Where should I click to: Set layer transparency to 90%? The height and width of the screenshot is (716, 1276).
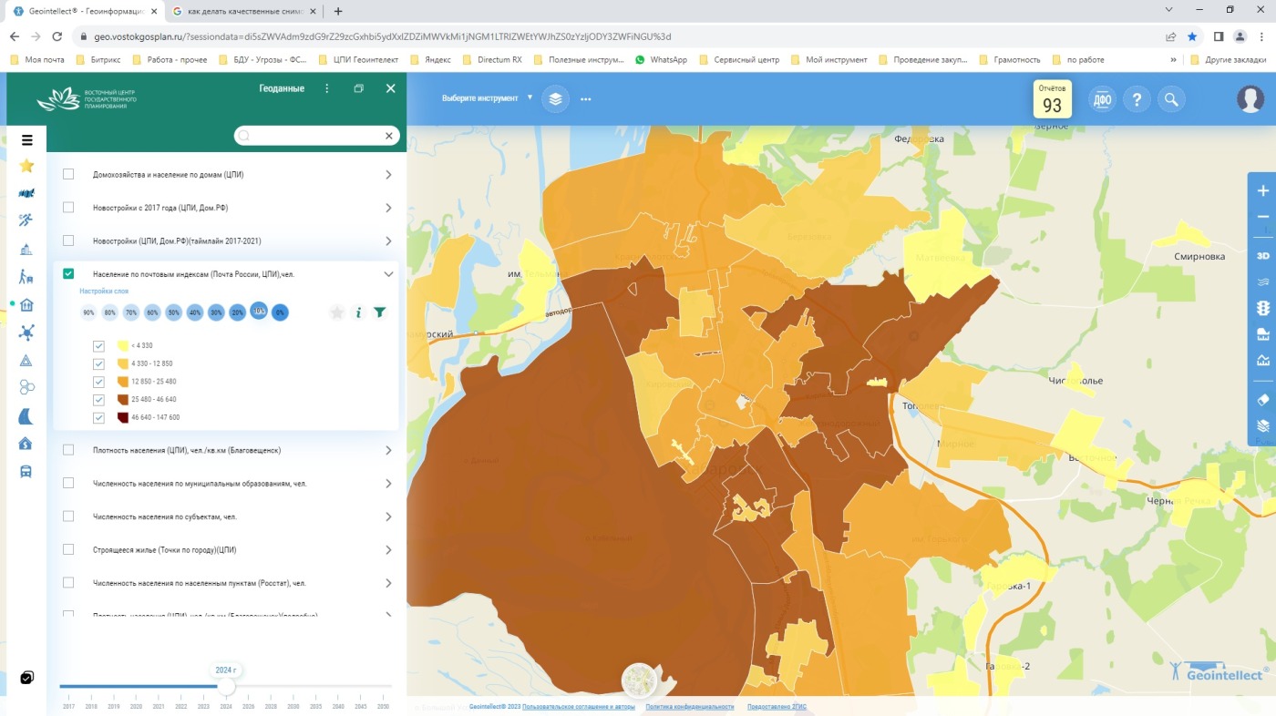(88, 312)
